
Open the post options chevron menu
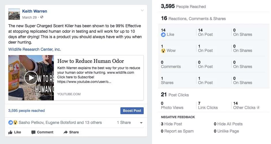[142, 11]
